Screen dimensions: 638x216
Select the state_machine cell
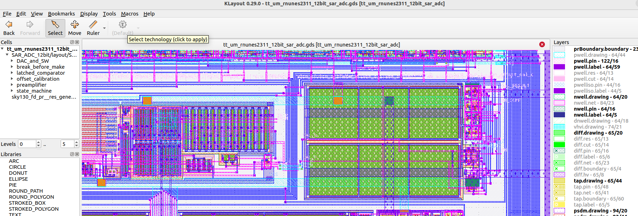click(34, 91)
